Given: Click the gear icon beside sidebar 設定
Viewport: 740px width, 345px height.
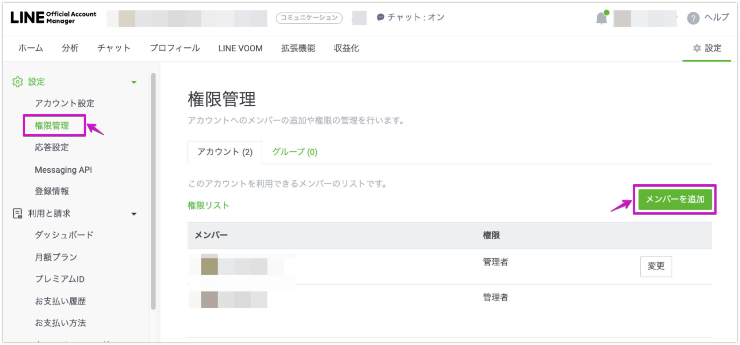Looking at the screenshot, I should (17, 82).
